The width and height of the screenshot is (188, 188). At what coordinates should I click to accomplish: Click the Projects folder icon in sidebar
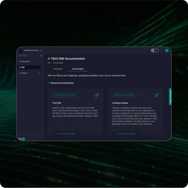(x=20, y=73)
